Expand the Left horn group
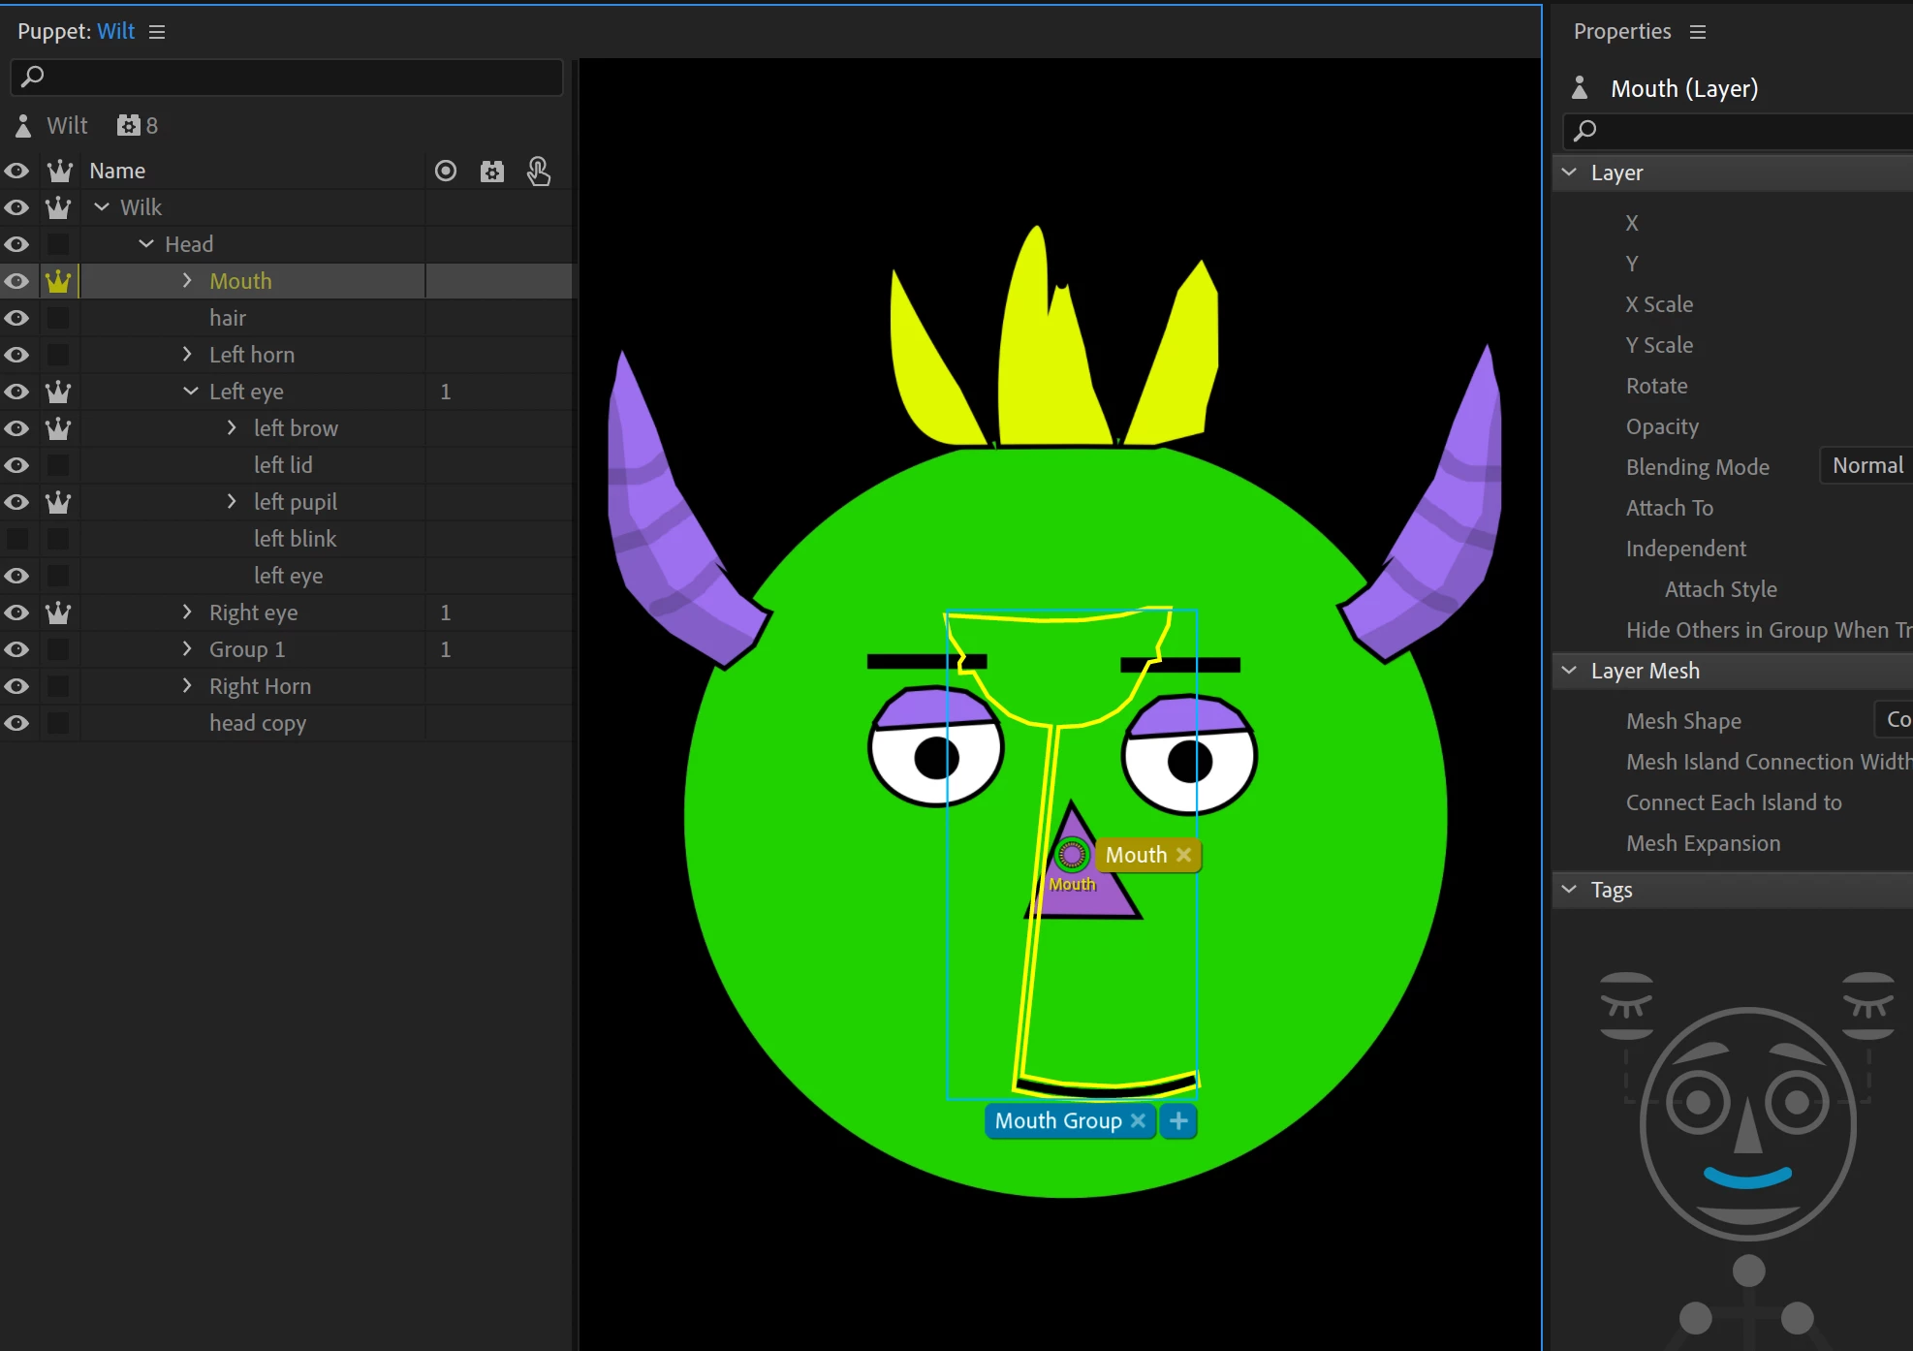1913x1351 pixels. tap(188, 355)
